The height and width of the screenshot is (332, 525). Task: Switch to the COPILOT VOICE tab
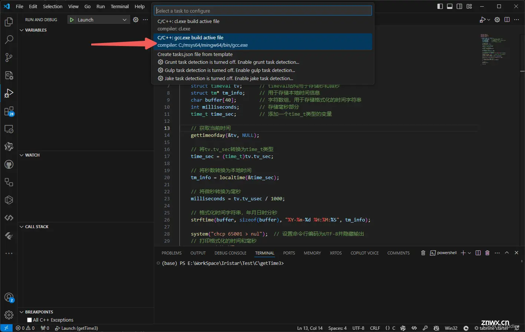[x=365, y=253]
